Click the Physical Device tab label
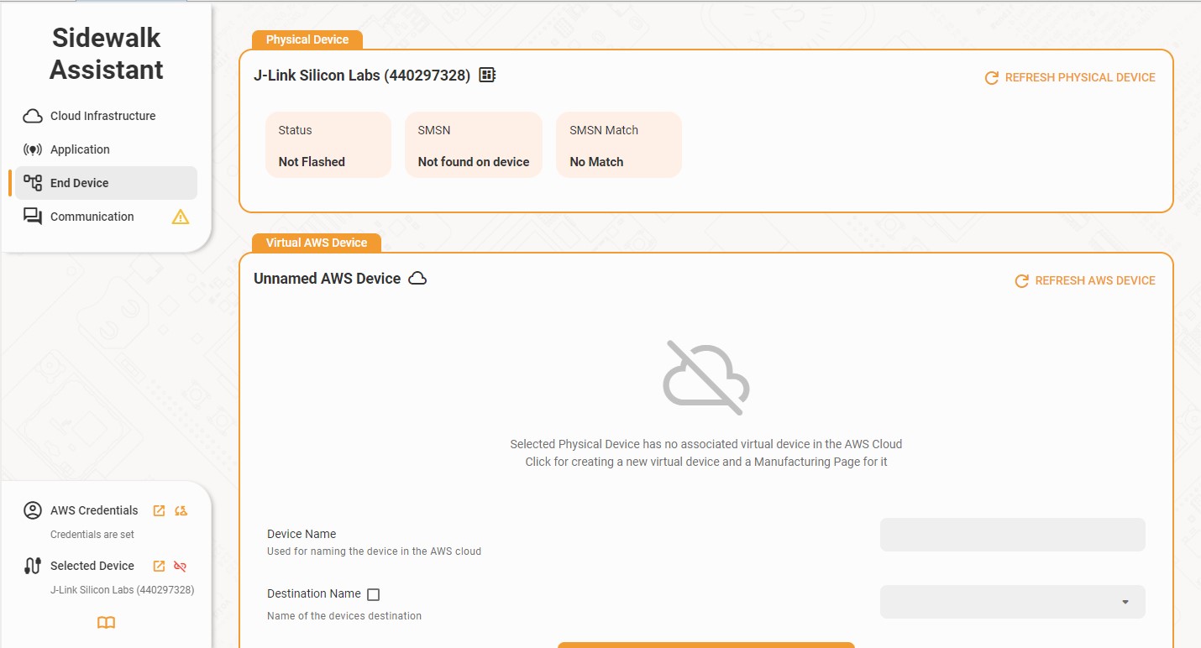Viewport: 1201px width, 648px height. [x=307, y=39]
